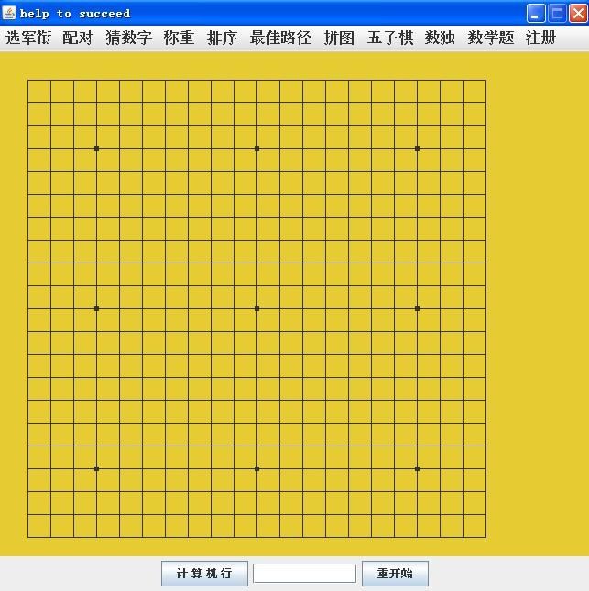Choose the 排序 menu
589x591 pixels.
click(223, 38)
